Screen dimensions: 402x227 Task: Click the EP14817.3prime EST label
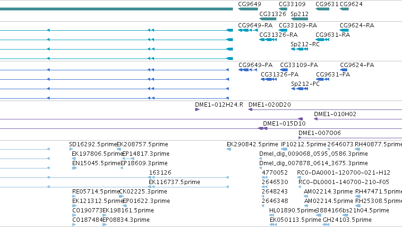[x=146, y=154]
